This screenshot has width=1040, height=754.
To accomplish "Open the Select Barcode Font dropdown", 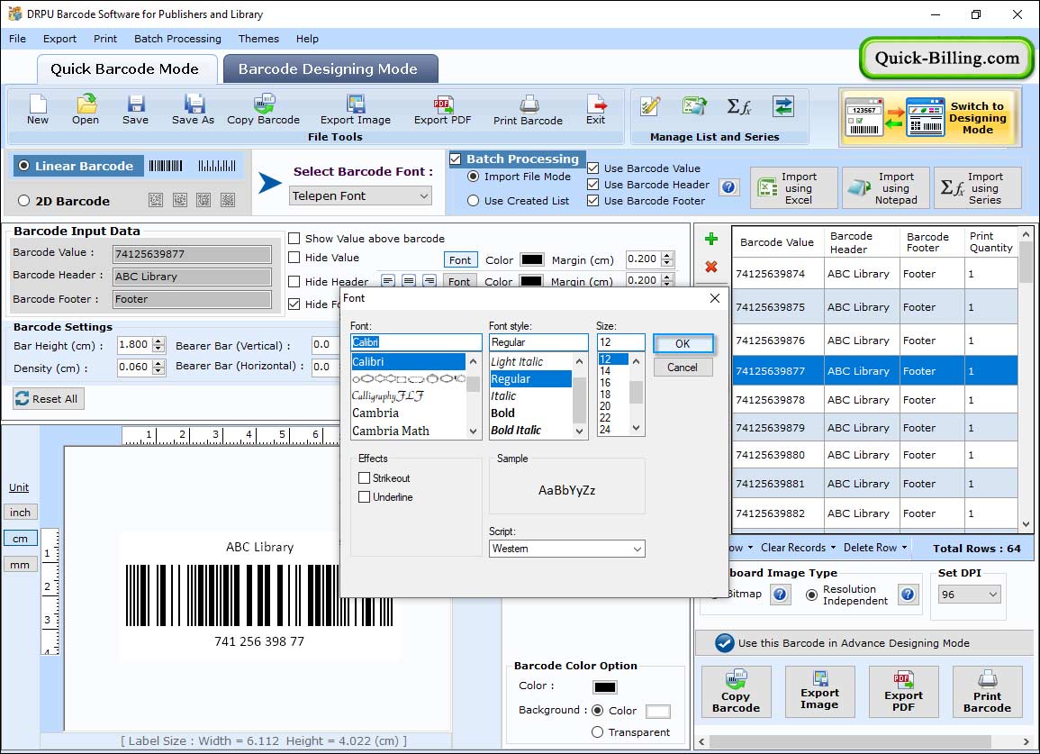I will (x=361, y=195).
